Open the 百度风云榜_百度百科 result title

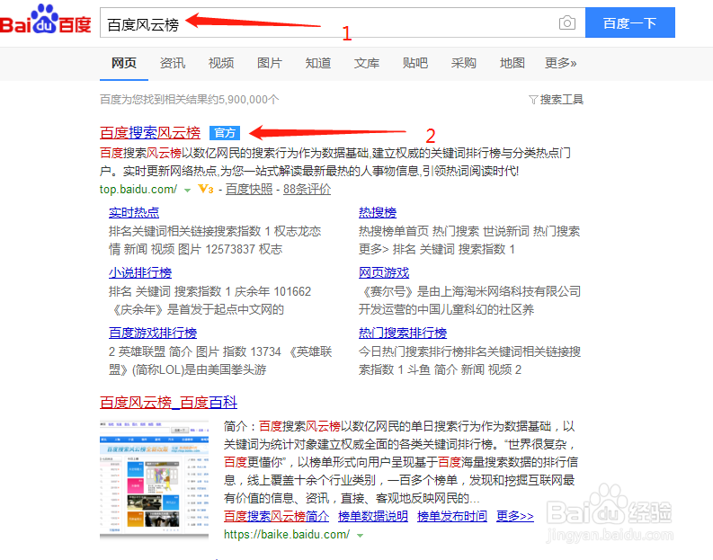click(x=168, y=403)
